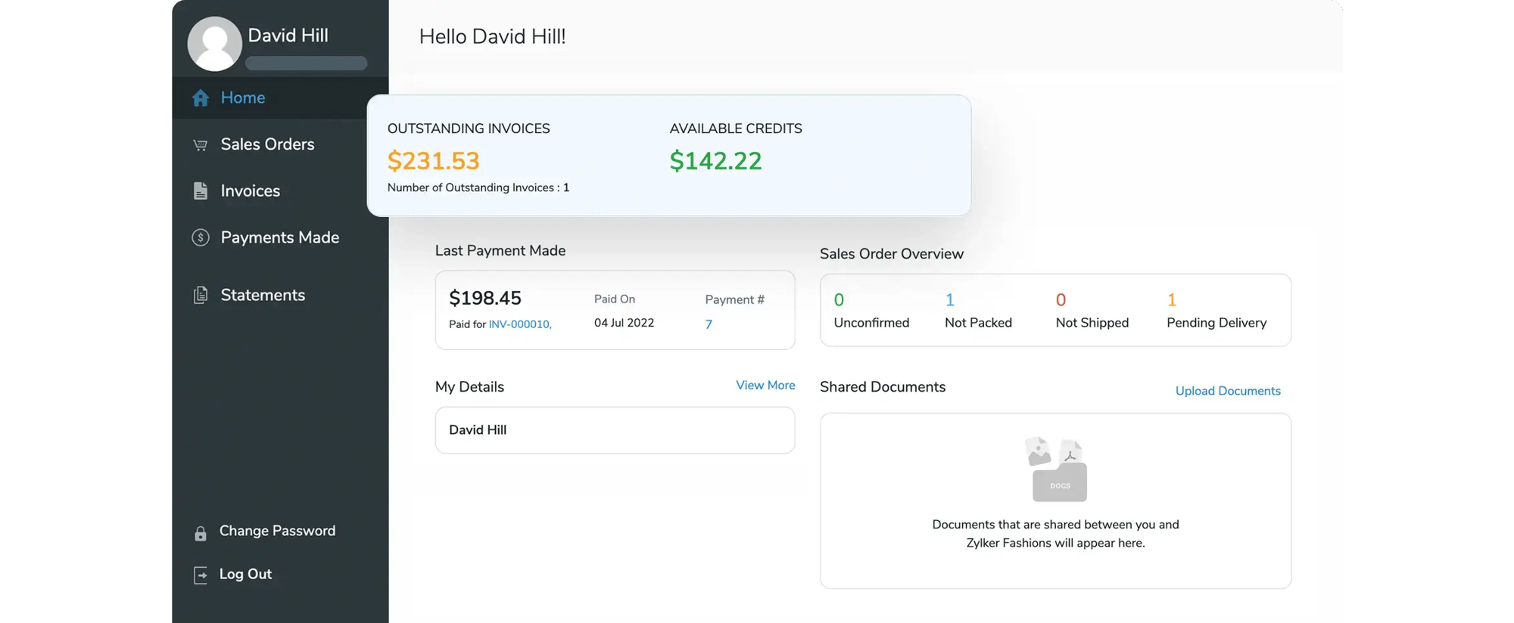Open payment number 7 link
This screenshot has height=623, width=1514.
(709, 324)
